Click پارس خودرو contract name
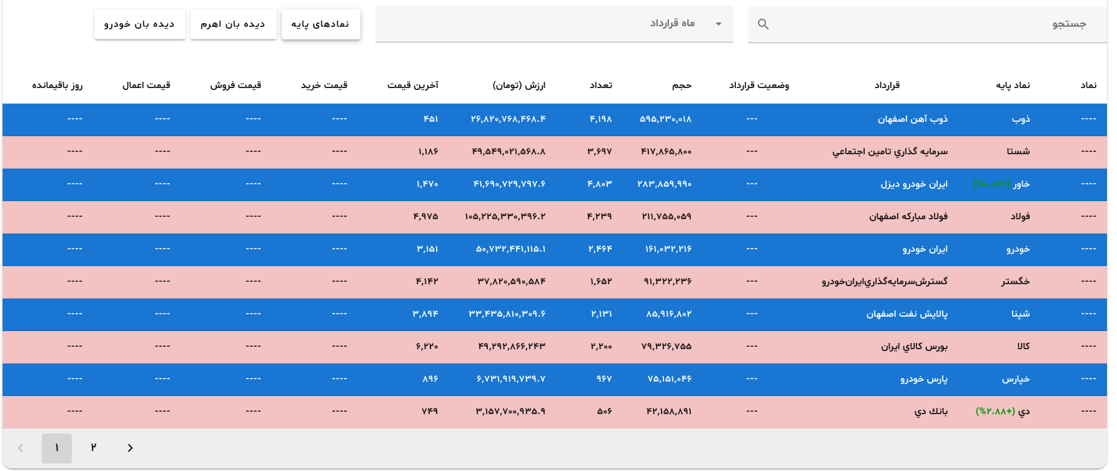This screenshot has width=1117, height=471. 924,379
